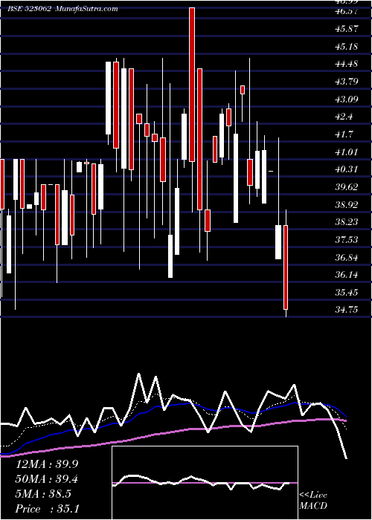The image size is (372, 520).
Task: Click the BSE 523062 ticker label
Action: click(30, 9)
